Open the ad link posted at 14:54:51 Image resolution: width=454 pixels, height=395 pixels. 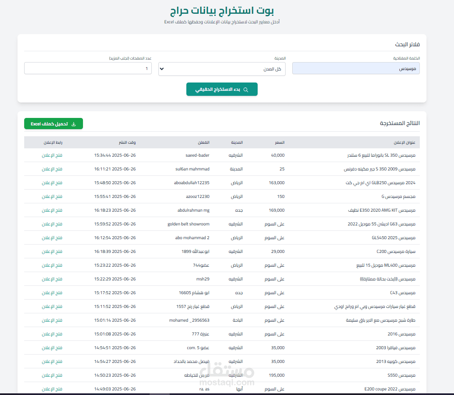[x=52, y=348]
